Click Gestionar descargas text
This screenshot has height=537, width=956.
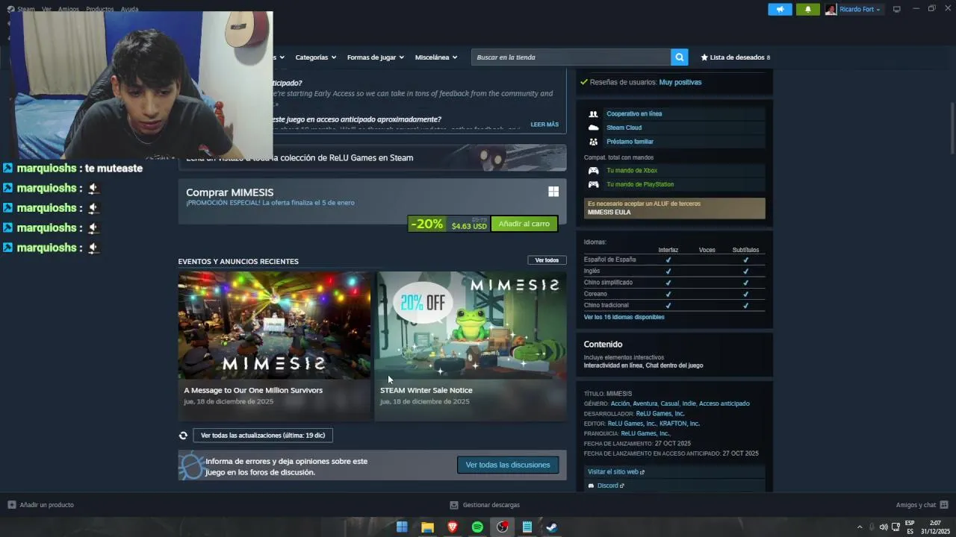[x=491, y=505]
